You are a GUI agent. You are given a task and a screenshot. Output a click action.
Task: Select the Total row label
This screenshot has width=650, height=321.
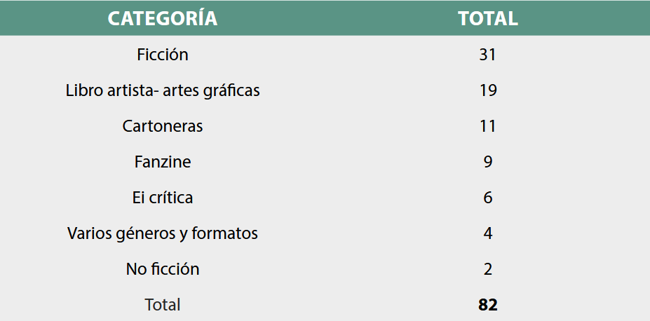tap(163, 305)
